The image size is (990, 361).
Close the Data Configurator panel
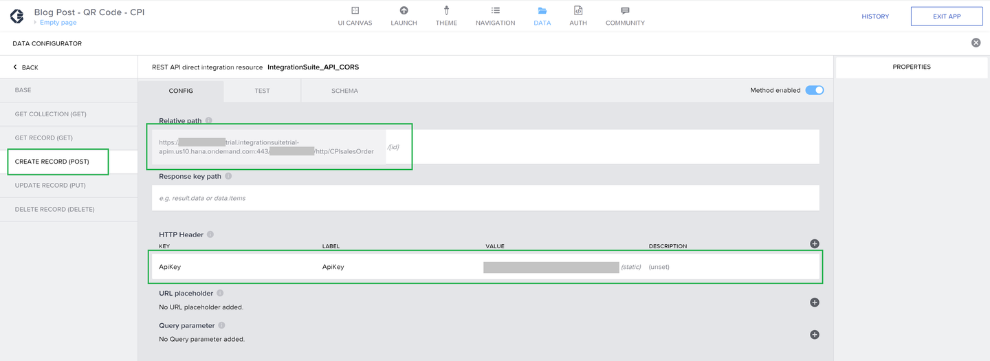[976, 43]
